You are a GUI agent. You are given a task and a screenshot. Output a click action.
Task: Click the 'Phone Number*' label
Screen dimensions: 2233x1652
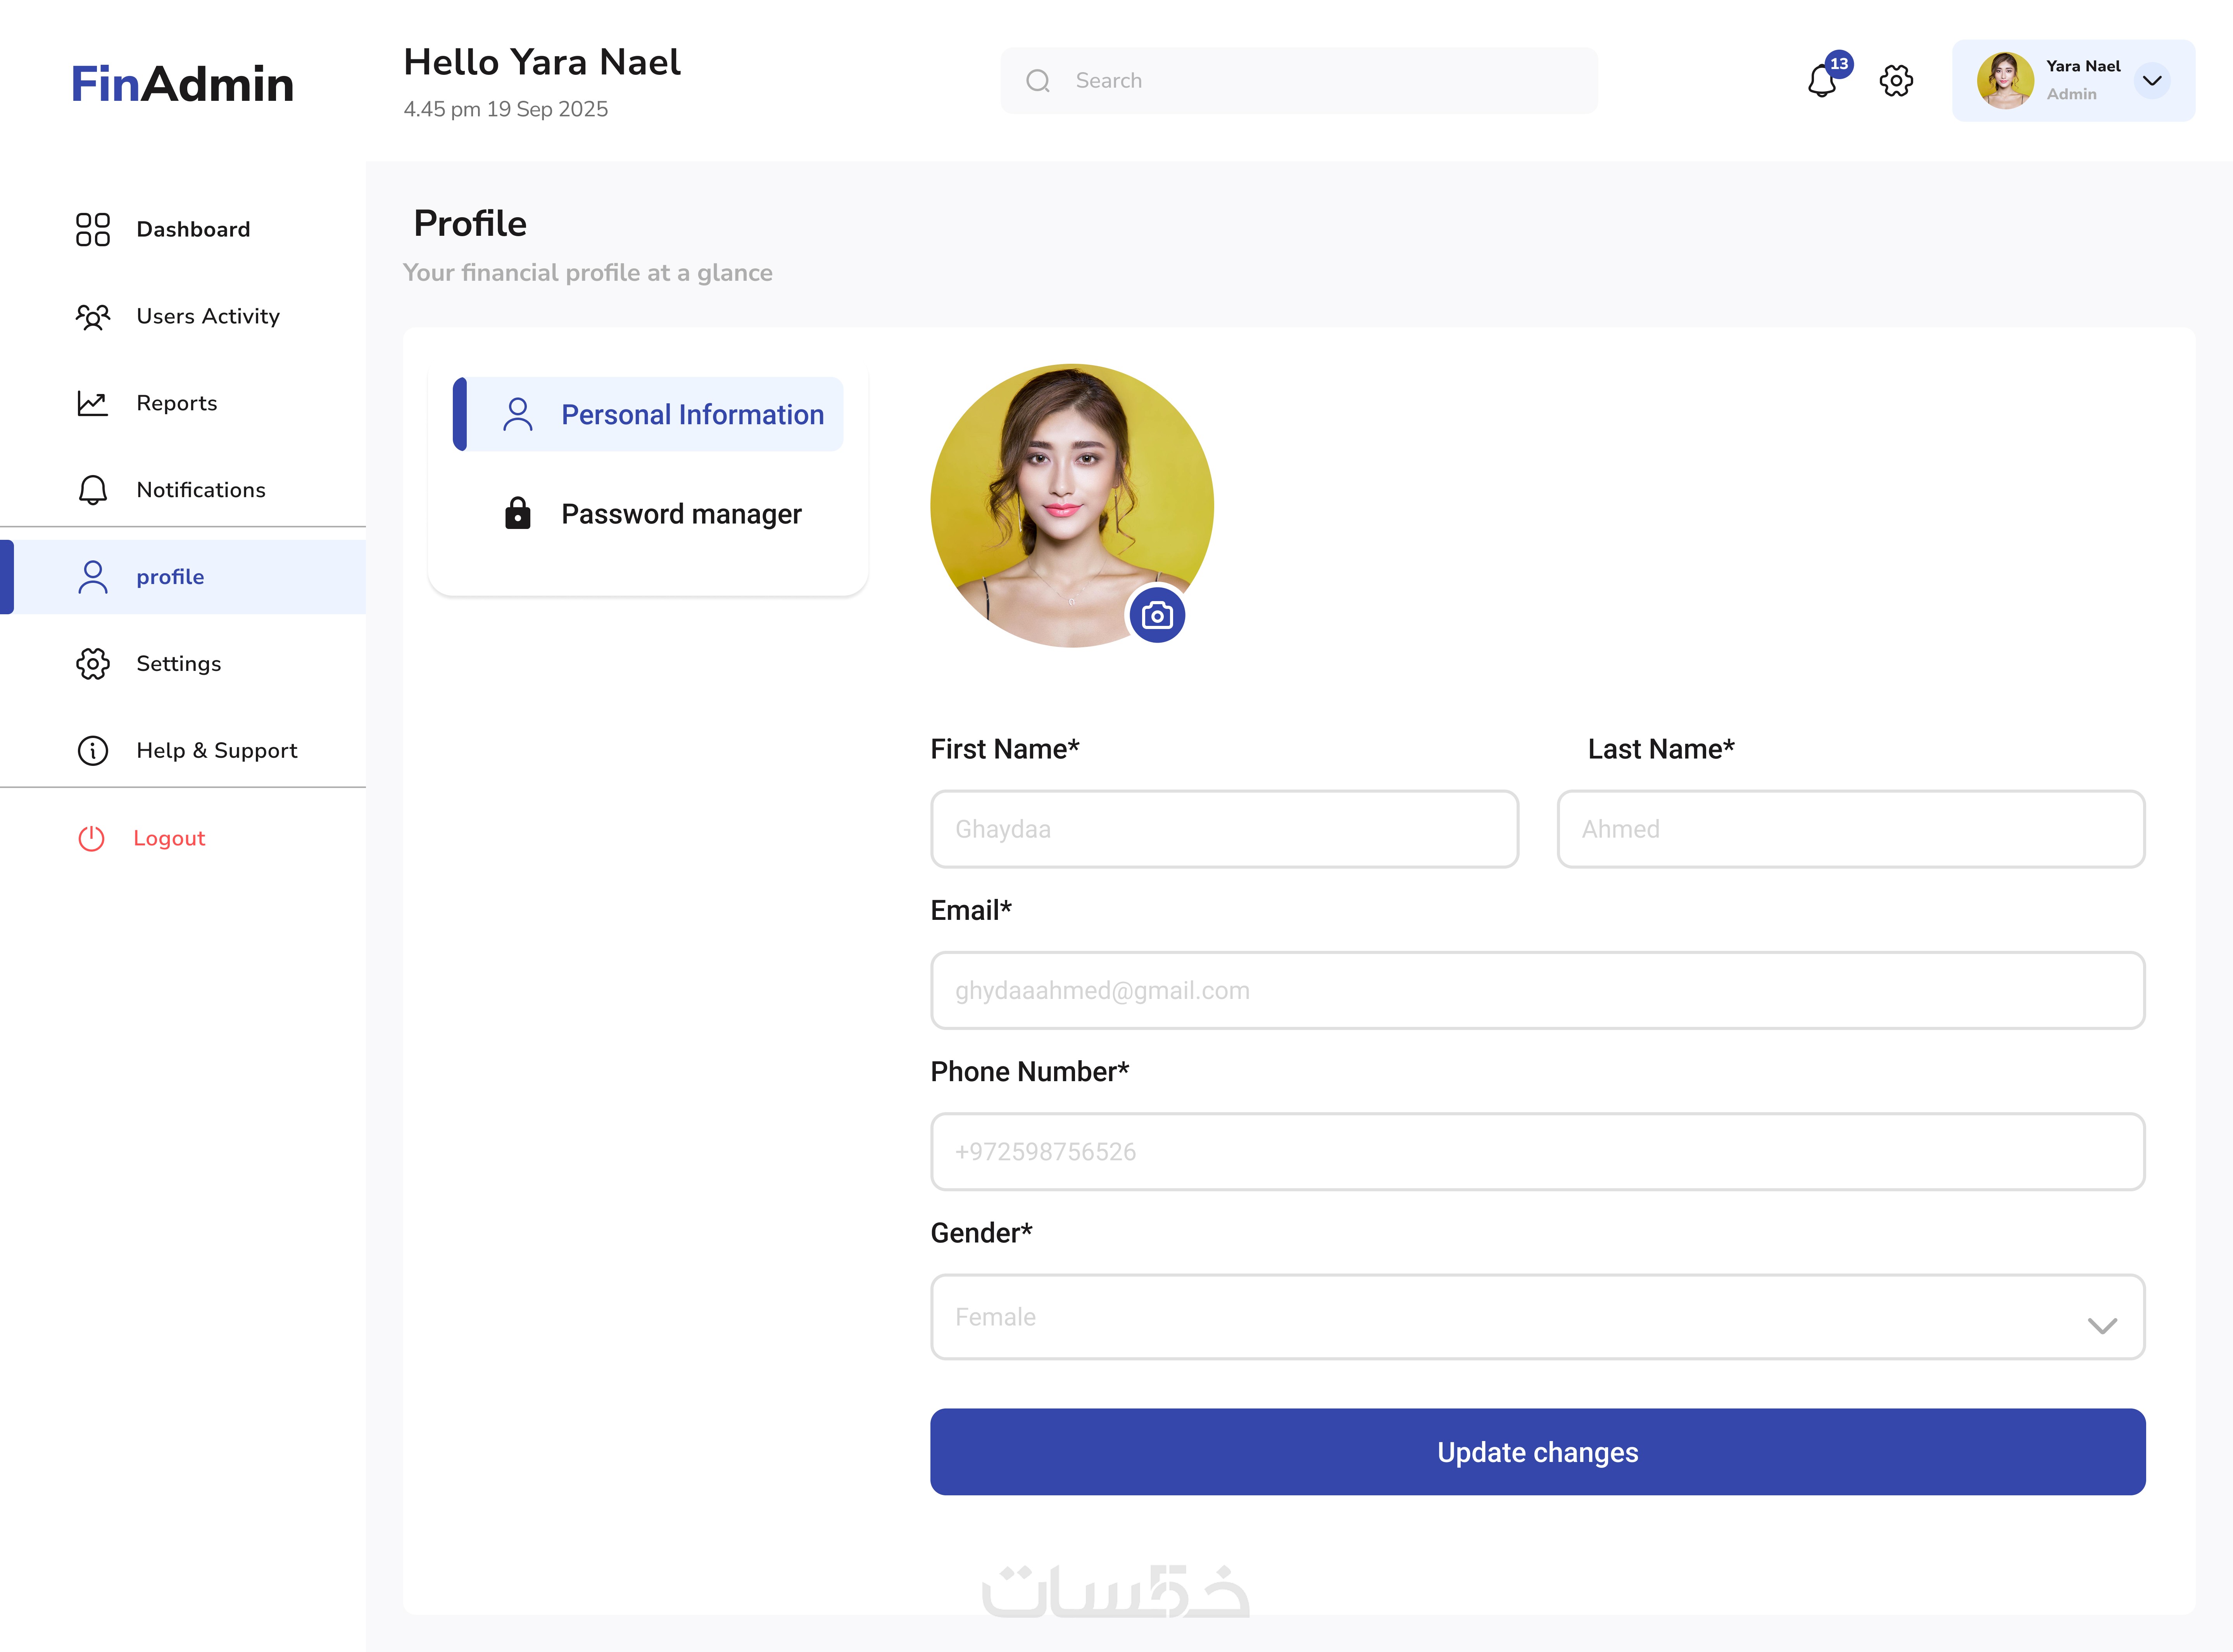pyautogui.click(x=1030, y=1072)
